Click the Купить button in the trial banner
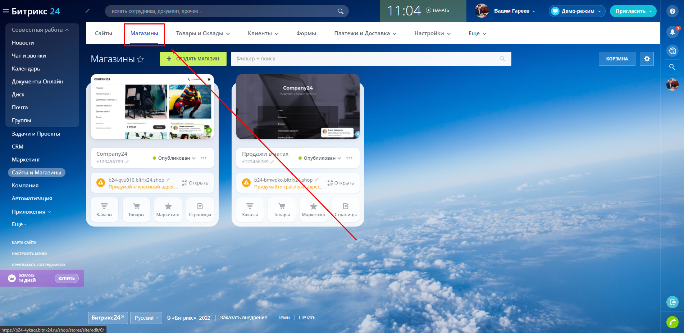This screenshot has height=333, width=684. (x=67, y=278)
